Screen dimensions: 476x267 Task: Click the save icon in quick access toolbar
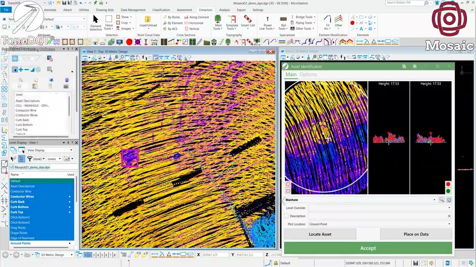point(64,3)
